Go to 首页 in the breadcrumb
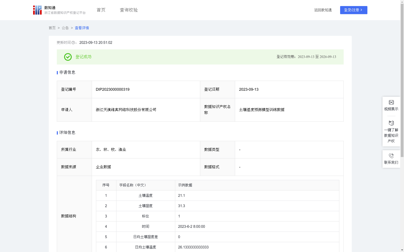The height and width of the screenshot is (252, 404). point(52,28)
